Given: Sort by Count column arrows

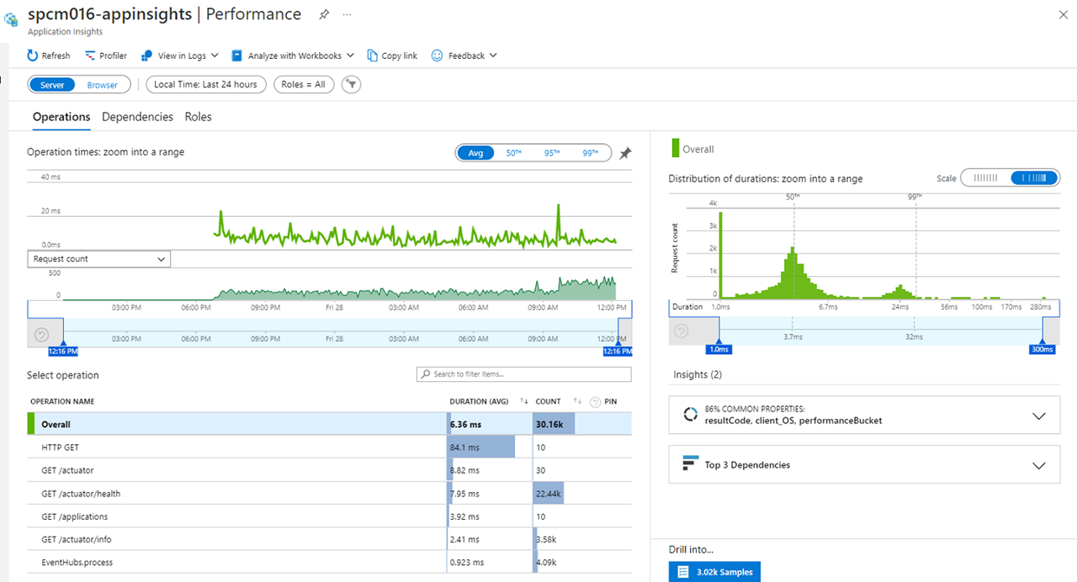Looking at the screenshot, I should coord(578,401).
